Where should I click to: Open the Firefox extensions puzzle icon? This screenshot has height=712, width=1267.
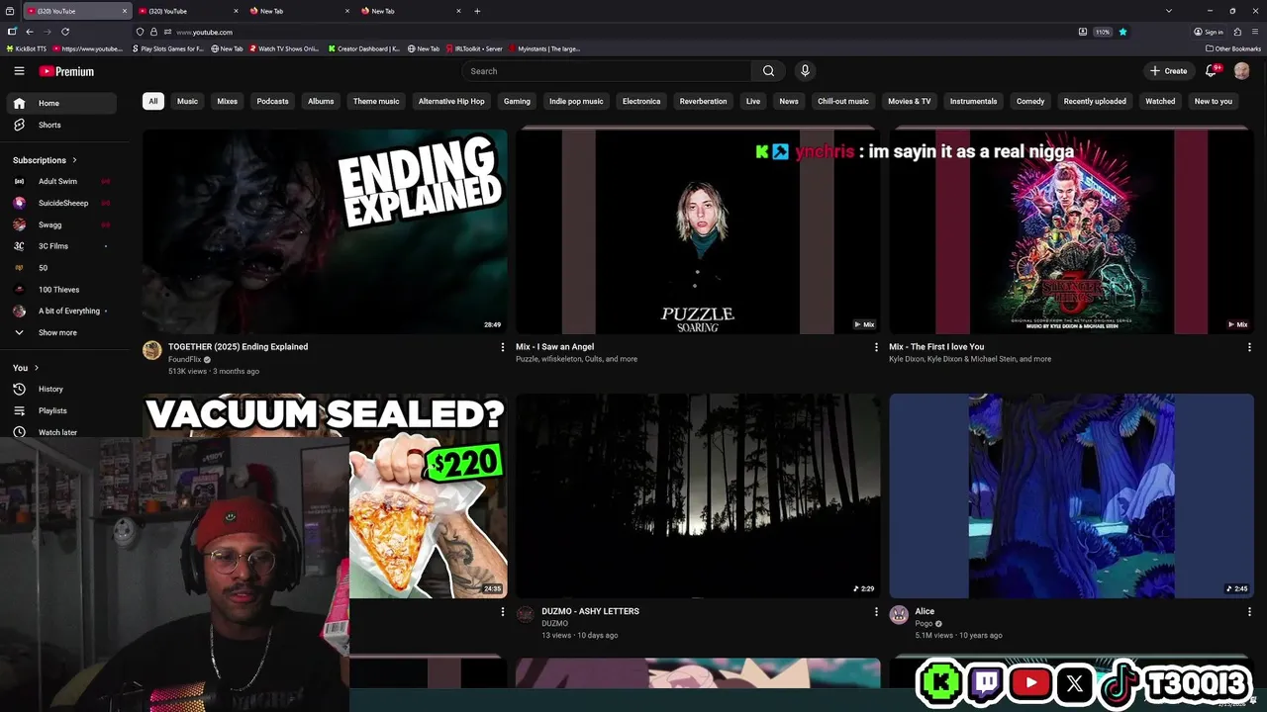1237,32
